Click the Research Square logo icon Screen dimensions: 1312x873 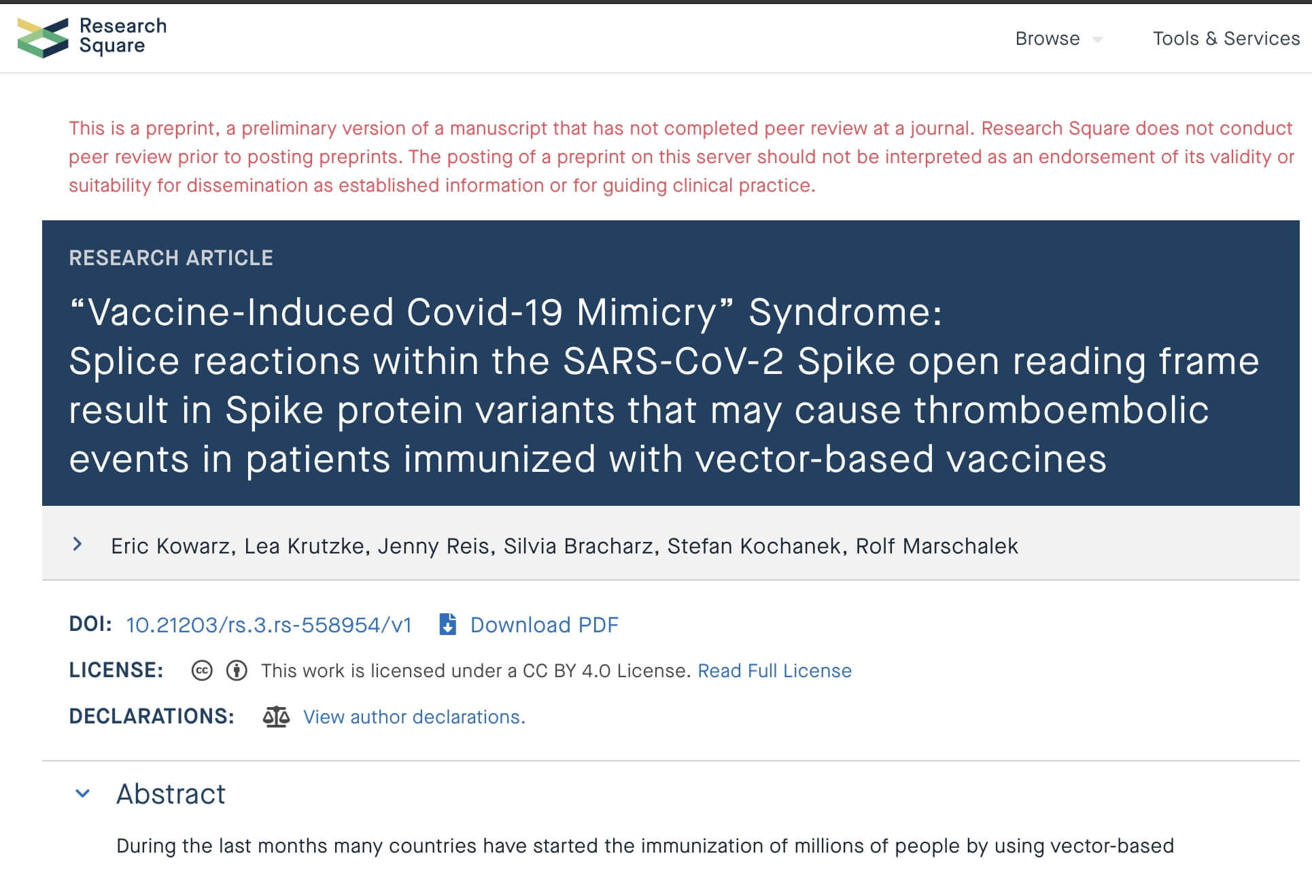(43, 37)
